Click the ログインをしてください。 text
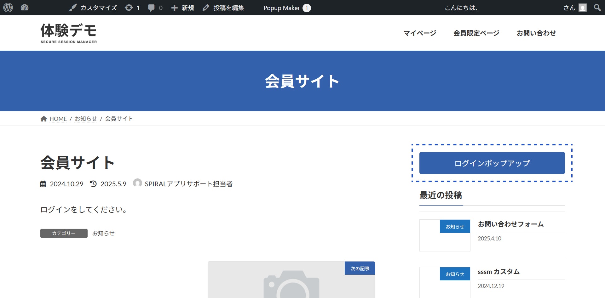Image resolution: width=605 pixels, height=298 pixels. tap(84, 210)
